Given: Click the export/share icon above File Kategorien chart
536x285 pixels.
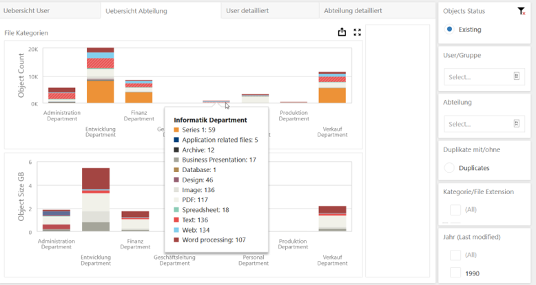Looking at the screenshot, I should [342, 32].
